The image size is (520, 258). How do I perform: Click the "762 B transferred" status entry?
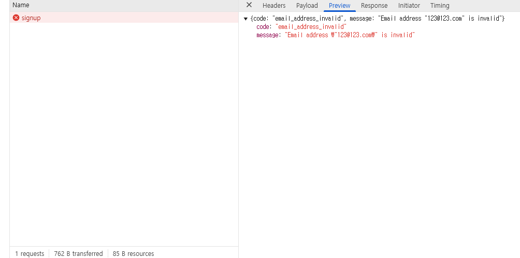tap(78, 254)
